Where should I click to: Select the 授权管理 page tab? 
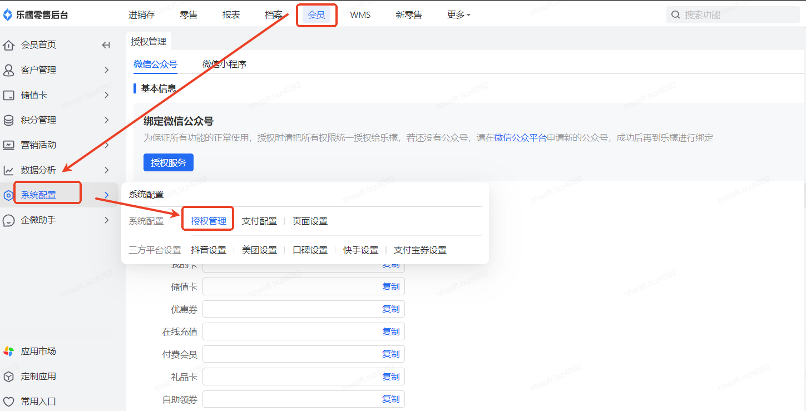149,42
